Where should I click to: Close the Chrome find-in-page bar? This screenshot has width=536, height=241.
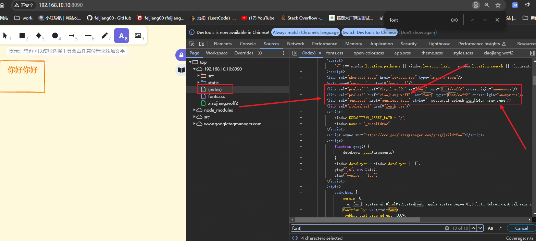(x=497, y=20)
